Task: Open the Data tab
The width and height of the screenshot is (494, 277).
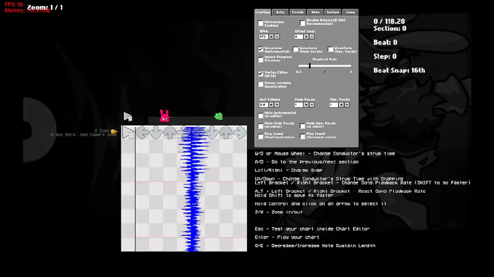Action: [280, 12]
